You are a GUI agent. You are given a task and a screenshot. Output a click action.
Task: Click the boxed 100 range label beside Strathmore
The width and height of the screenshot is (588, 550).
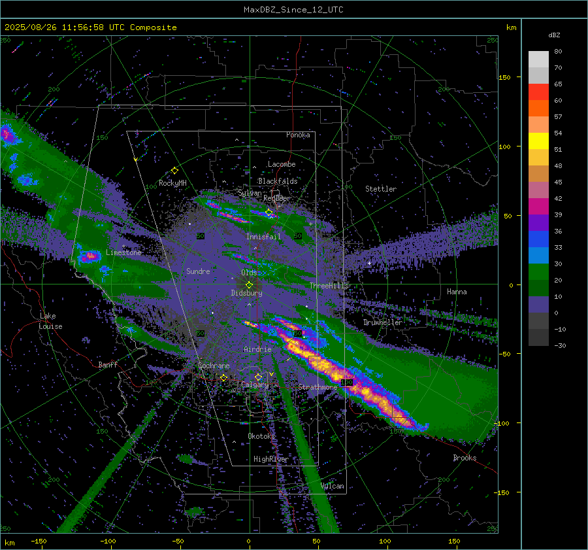coord(346,382)
